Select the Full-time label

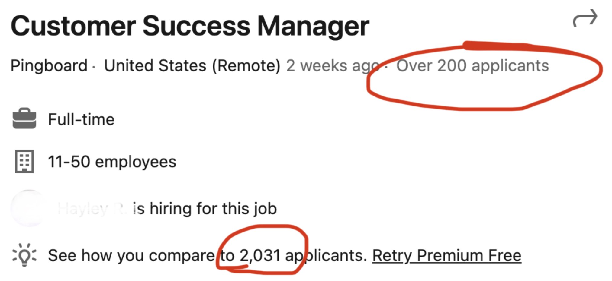pos(81,119)
